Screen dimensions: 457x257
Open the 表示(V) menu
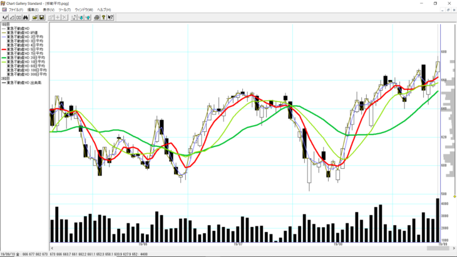pyautogui.click(x=48, y=10)
